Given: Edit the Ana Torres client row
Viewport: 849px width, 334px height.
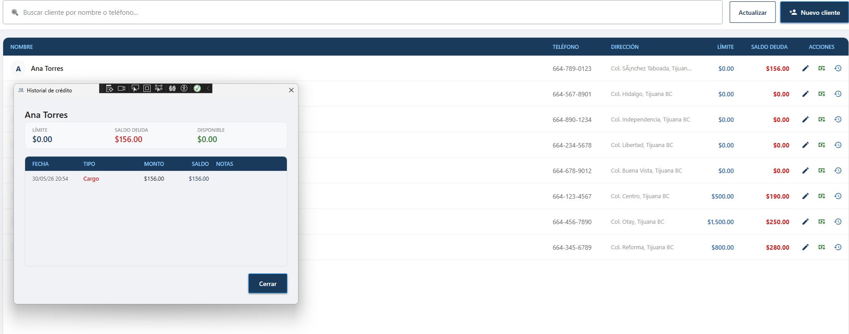Looking at the screenshot, I should (806, 69).
